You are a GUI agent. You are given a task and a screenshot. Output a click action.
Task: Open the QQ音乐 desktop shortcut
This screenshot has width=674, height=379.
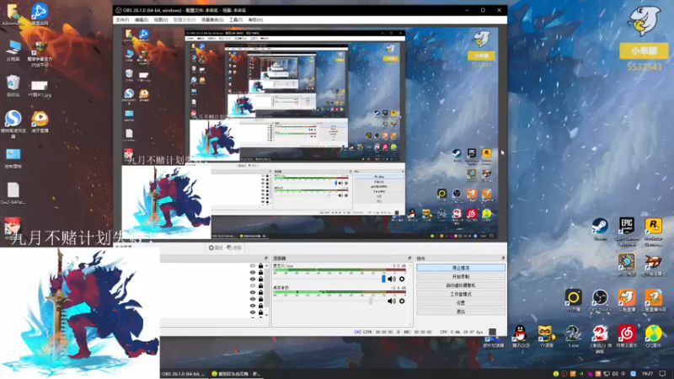coord(654,336)
